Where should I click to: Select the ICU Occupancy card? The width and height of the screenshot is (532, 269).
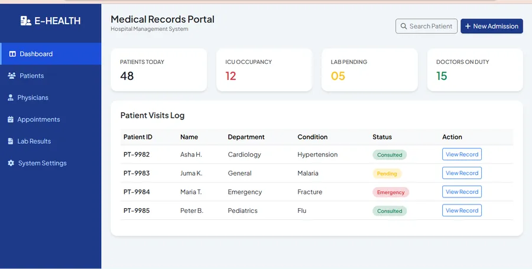[x=264, y=70]
